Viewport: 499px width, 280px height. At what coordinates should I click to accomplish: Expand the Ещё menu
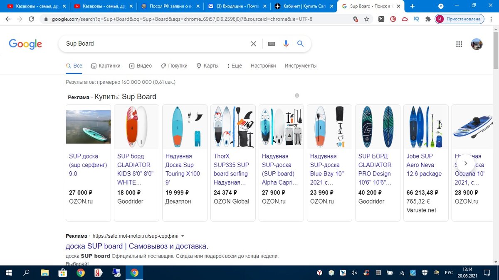pos(235,66)
